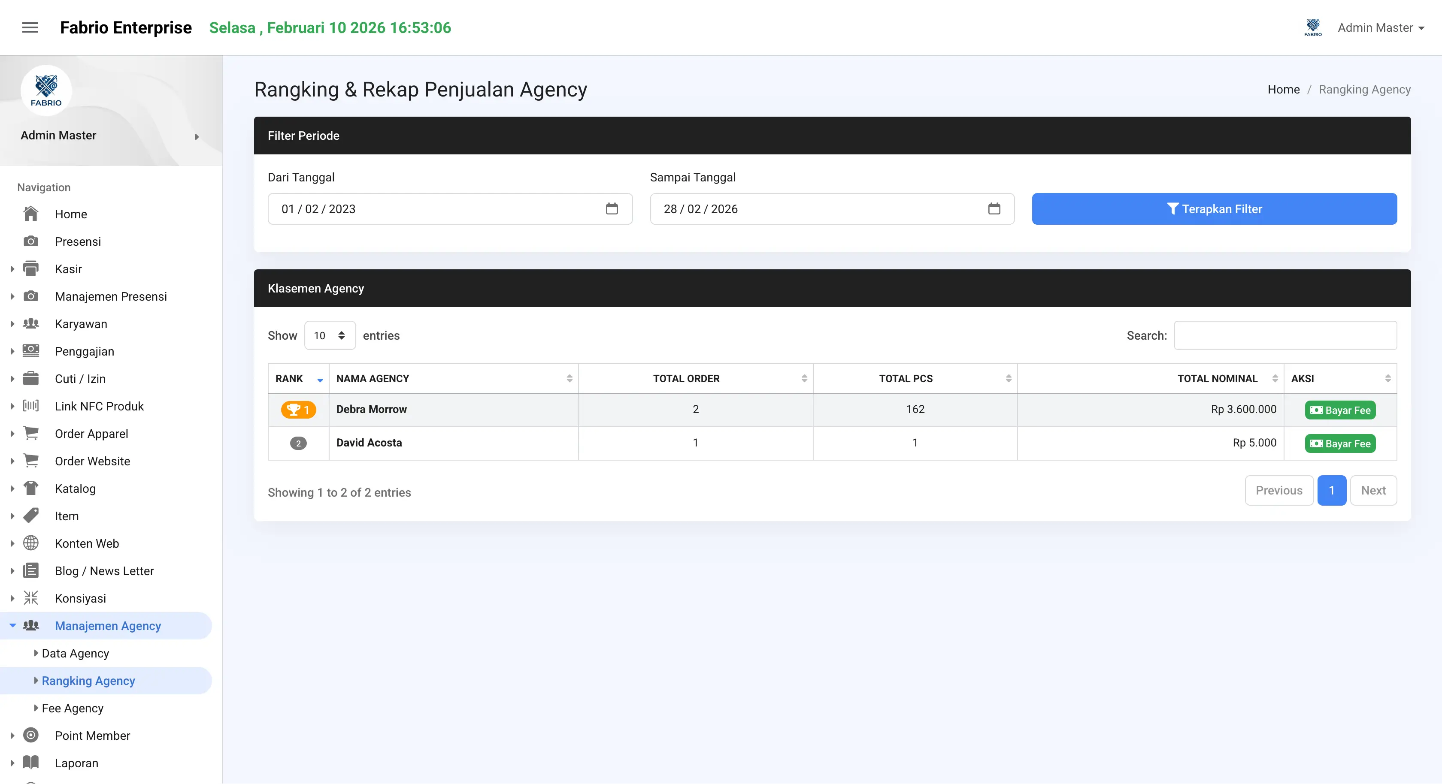Screen dimensions: 1442x784
Task: Click the Home house icon in sidebar
Action: [31, 214]
